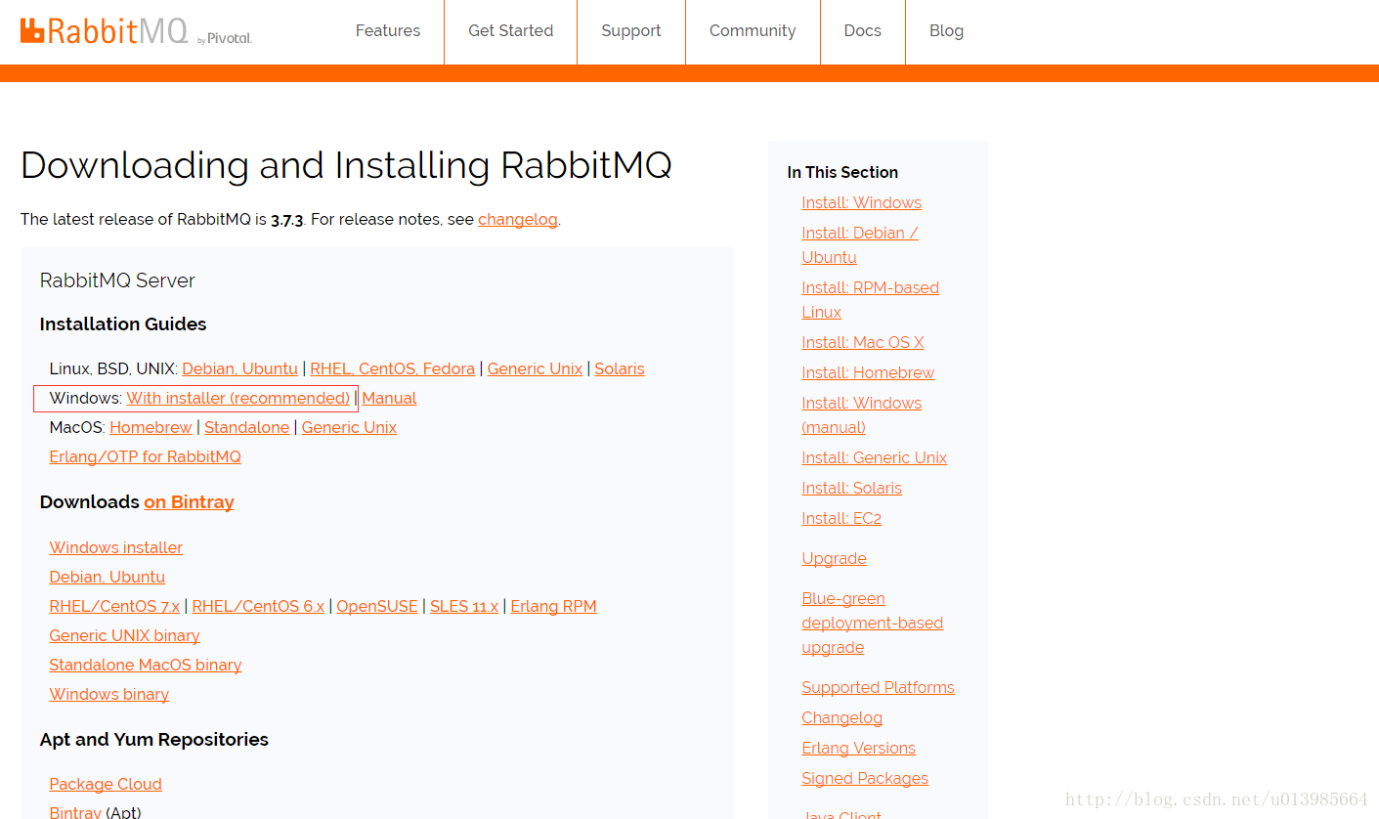
Task: Open the Blog nav item
Action: coord(946,31)
